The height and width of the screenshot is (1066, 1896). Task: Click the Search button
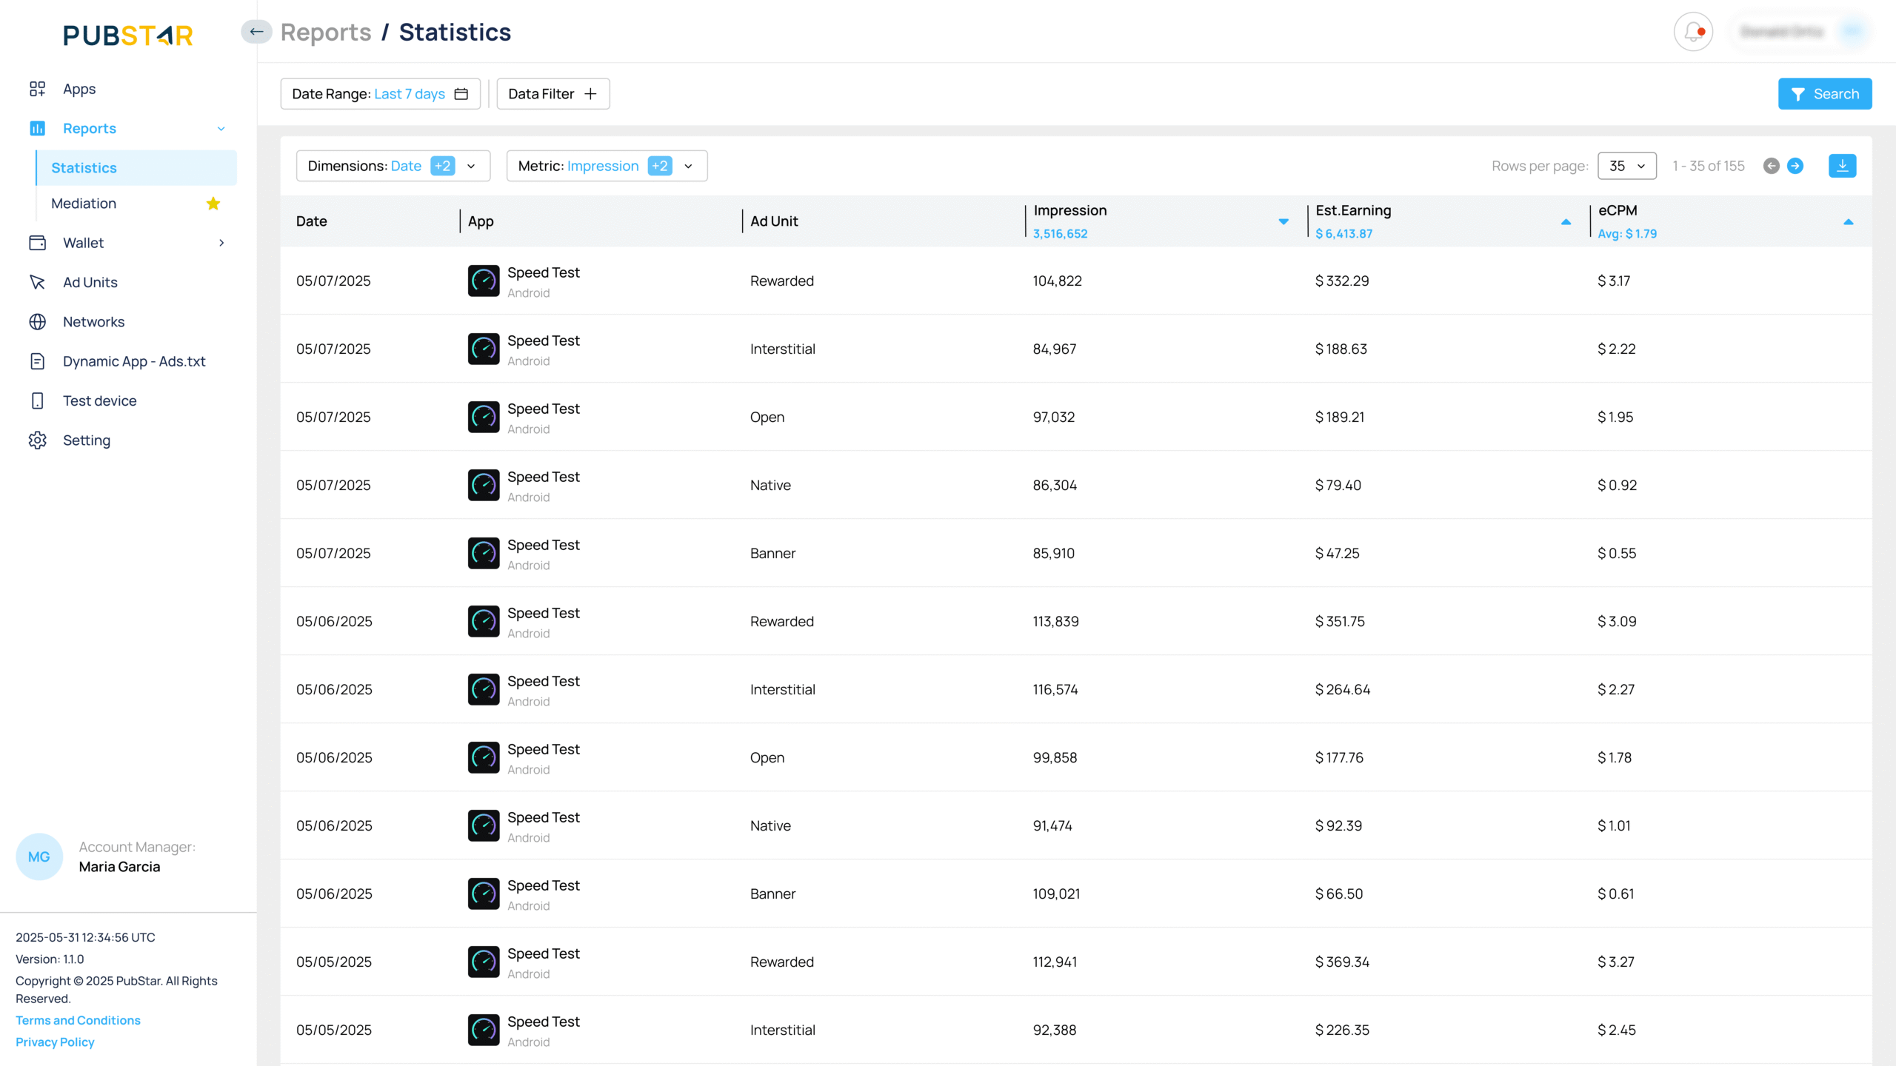(1824, 94)
